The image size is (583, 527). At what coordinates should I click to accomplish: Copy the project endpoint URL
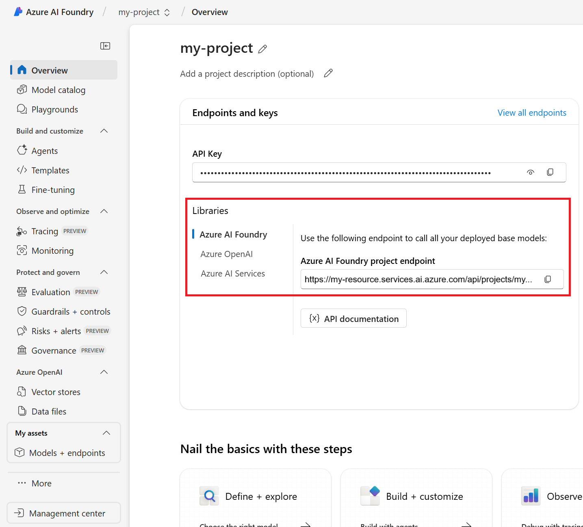(x=548, y=279)
